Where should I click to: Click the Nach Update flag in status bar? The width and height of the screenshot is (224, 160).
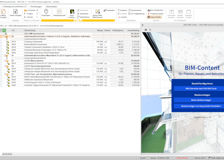point(210,158)
